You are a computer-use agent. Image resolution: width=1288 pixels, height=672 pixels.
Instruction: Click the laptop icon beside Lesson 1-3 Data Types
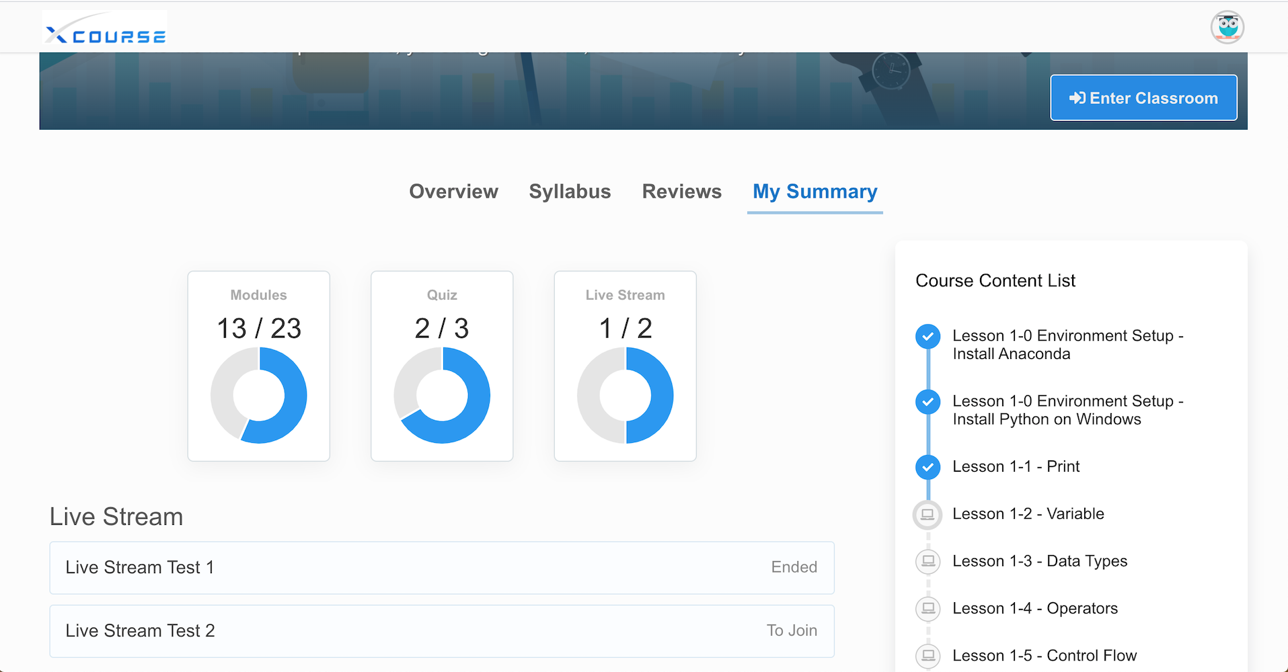tap(928, 561)
